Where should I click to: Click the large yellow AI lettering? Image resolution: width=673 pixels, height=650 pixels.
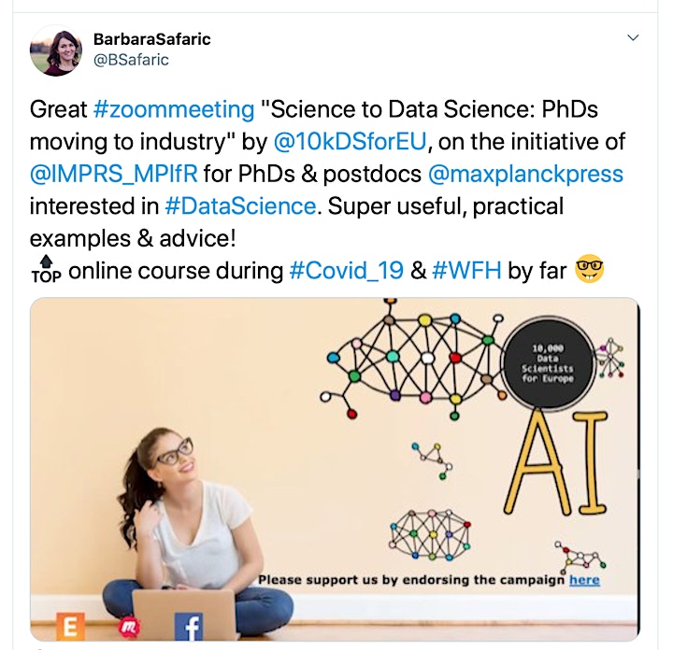[x=556, y=462]
